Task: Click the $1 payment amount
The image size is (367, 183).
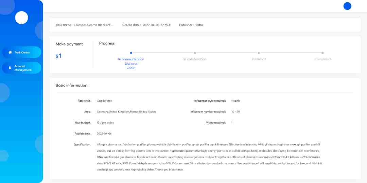Action: (x=59, y=56)
